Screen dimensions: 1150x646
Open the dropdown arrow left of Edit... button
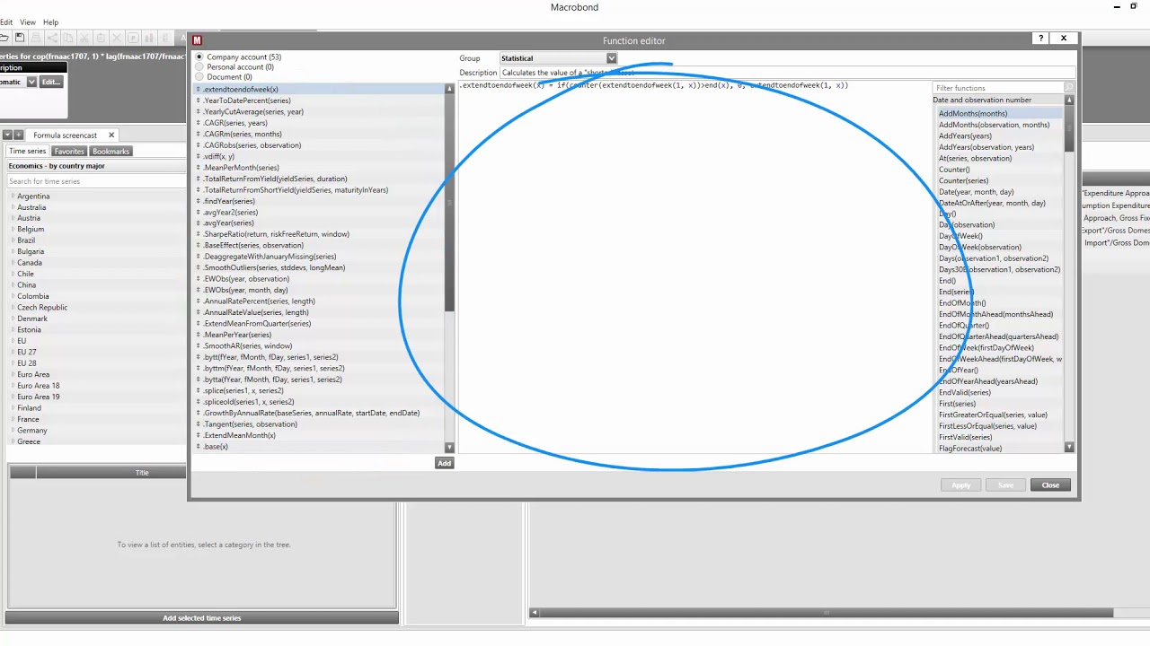click(31, 82)
